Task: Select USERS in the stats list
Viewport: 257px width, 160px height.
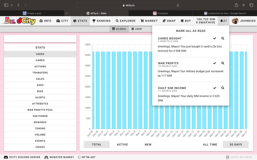Action: tap(40, 54)
